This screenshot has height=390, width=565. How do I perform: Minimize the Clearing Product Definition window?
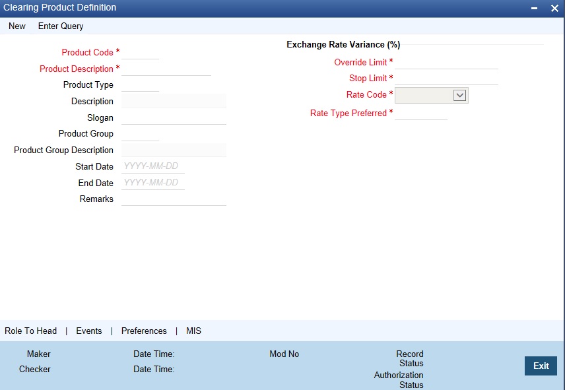tap(535, 8)
